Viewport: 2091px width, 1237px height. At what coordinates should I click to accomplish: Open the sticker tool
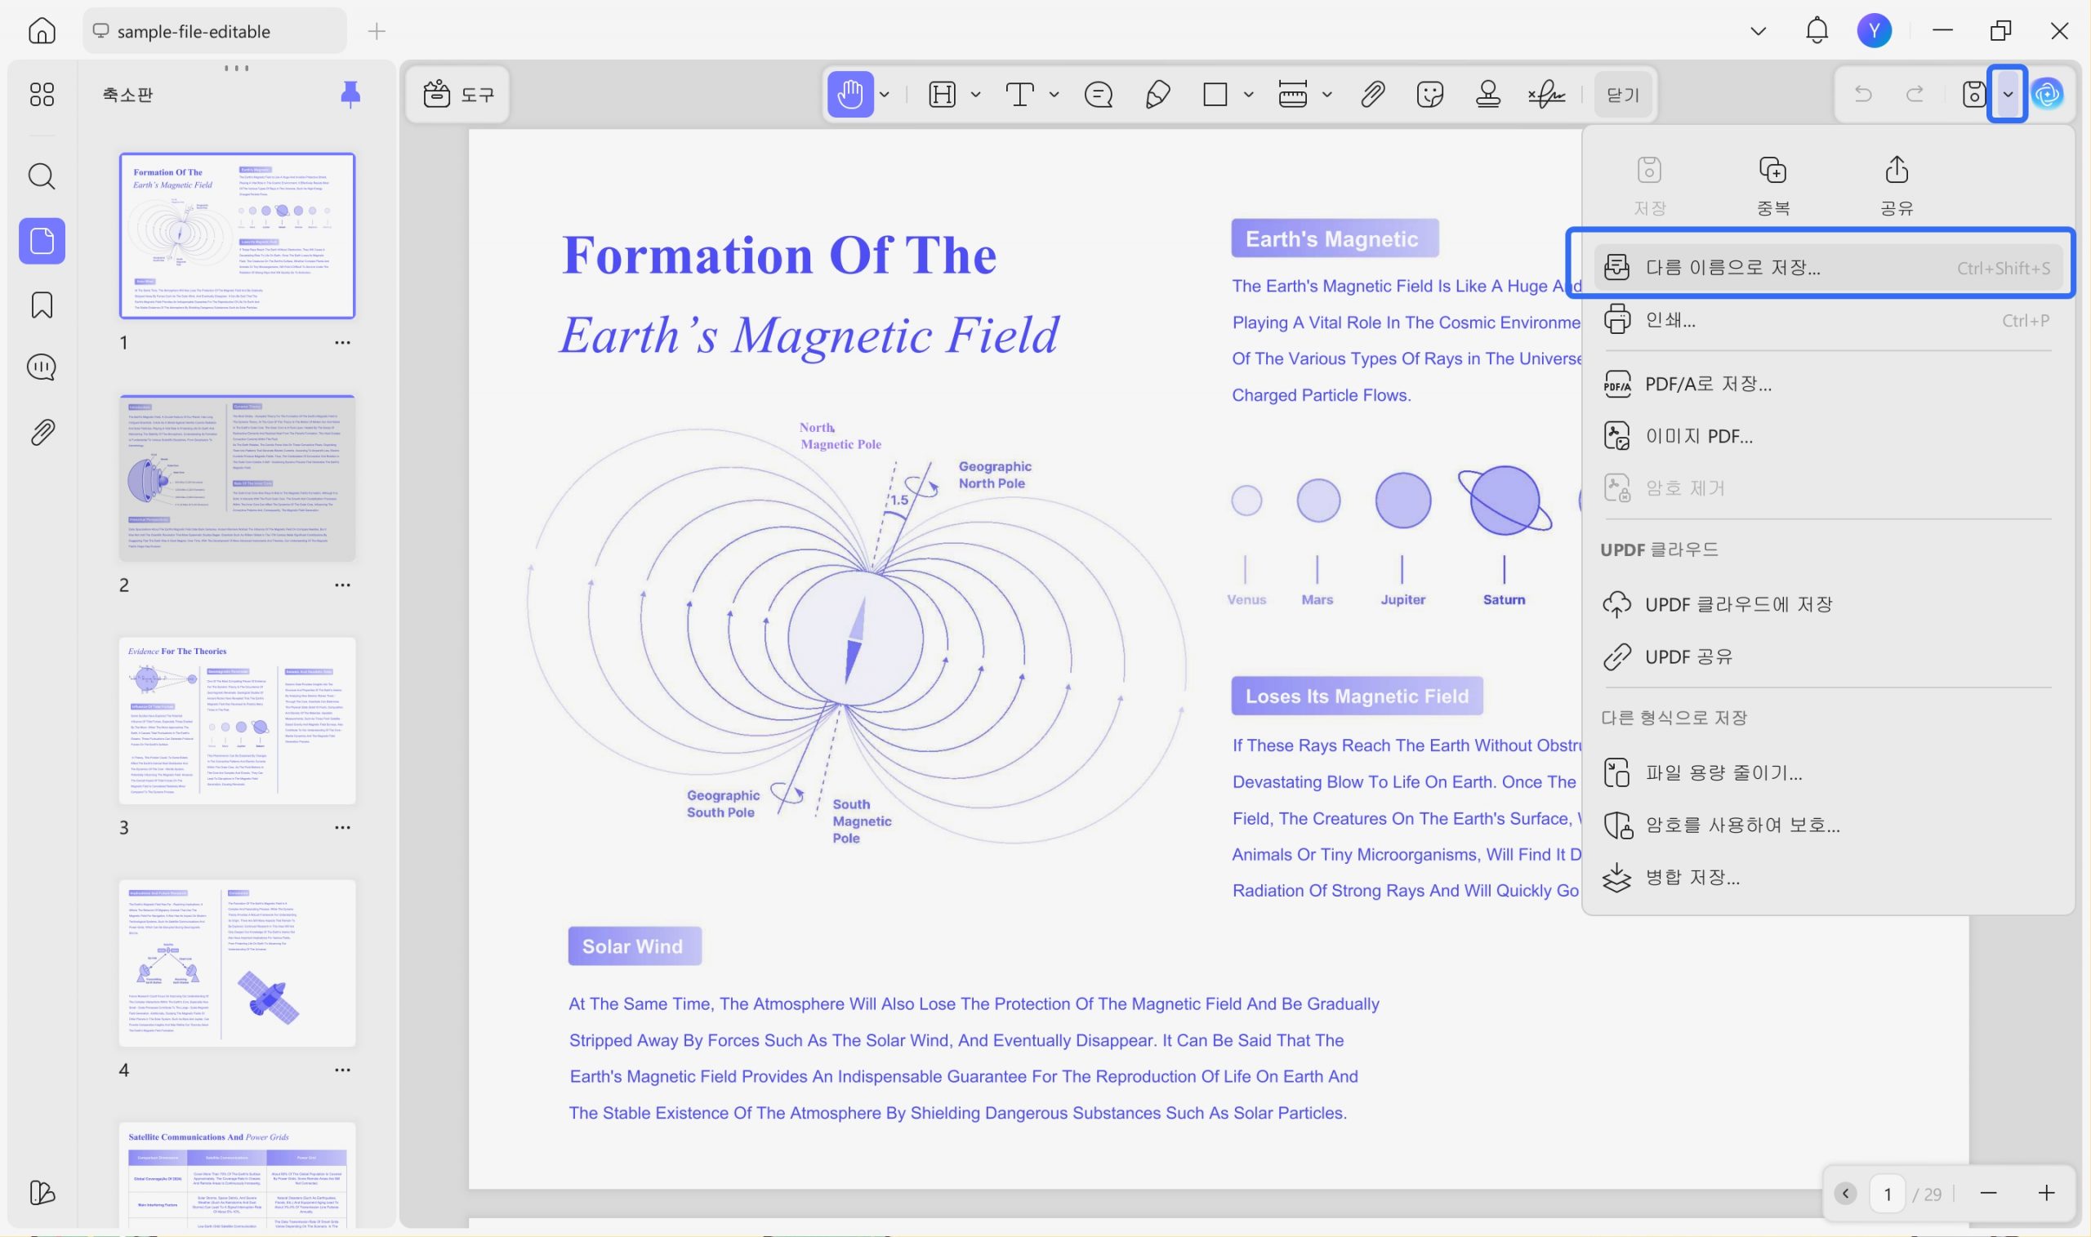point(1430,94)
